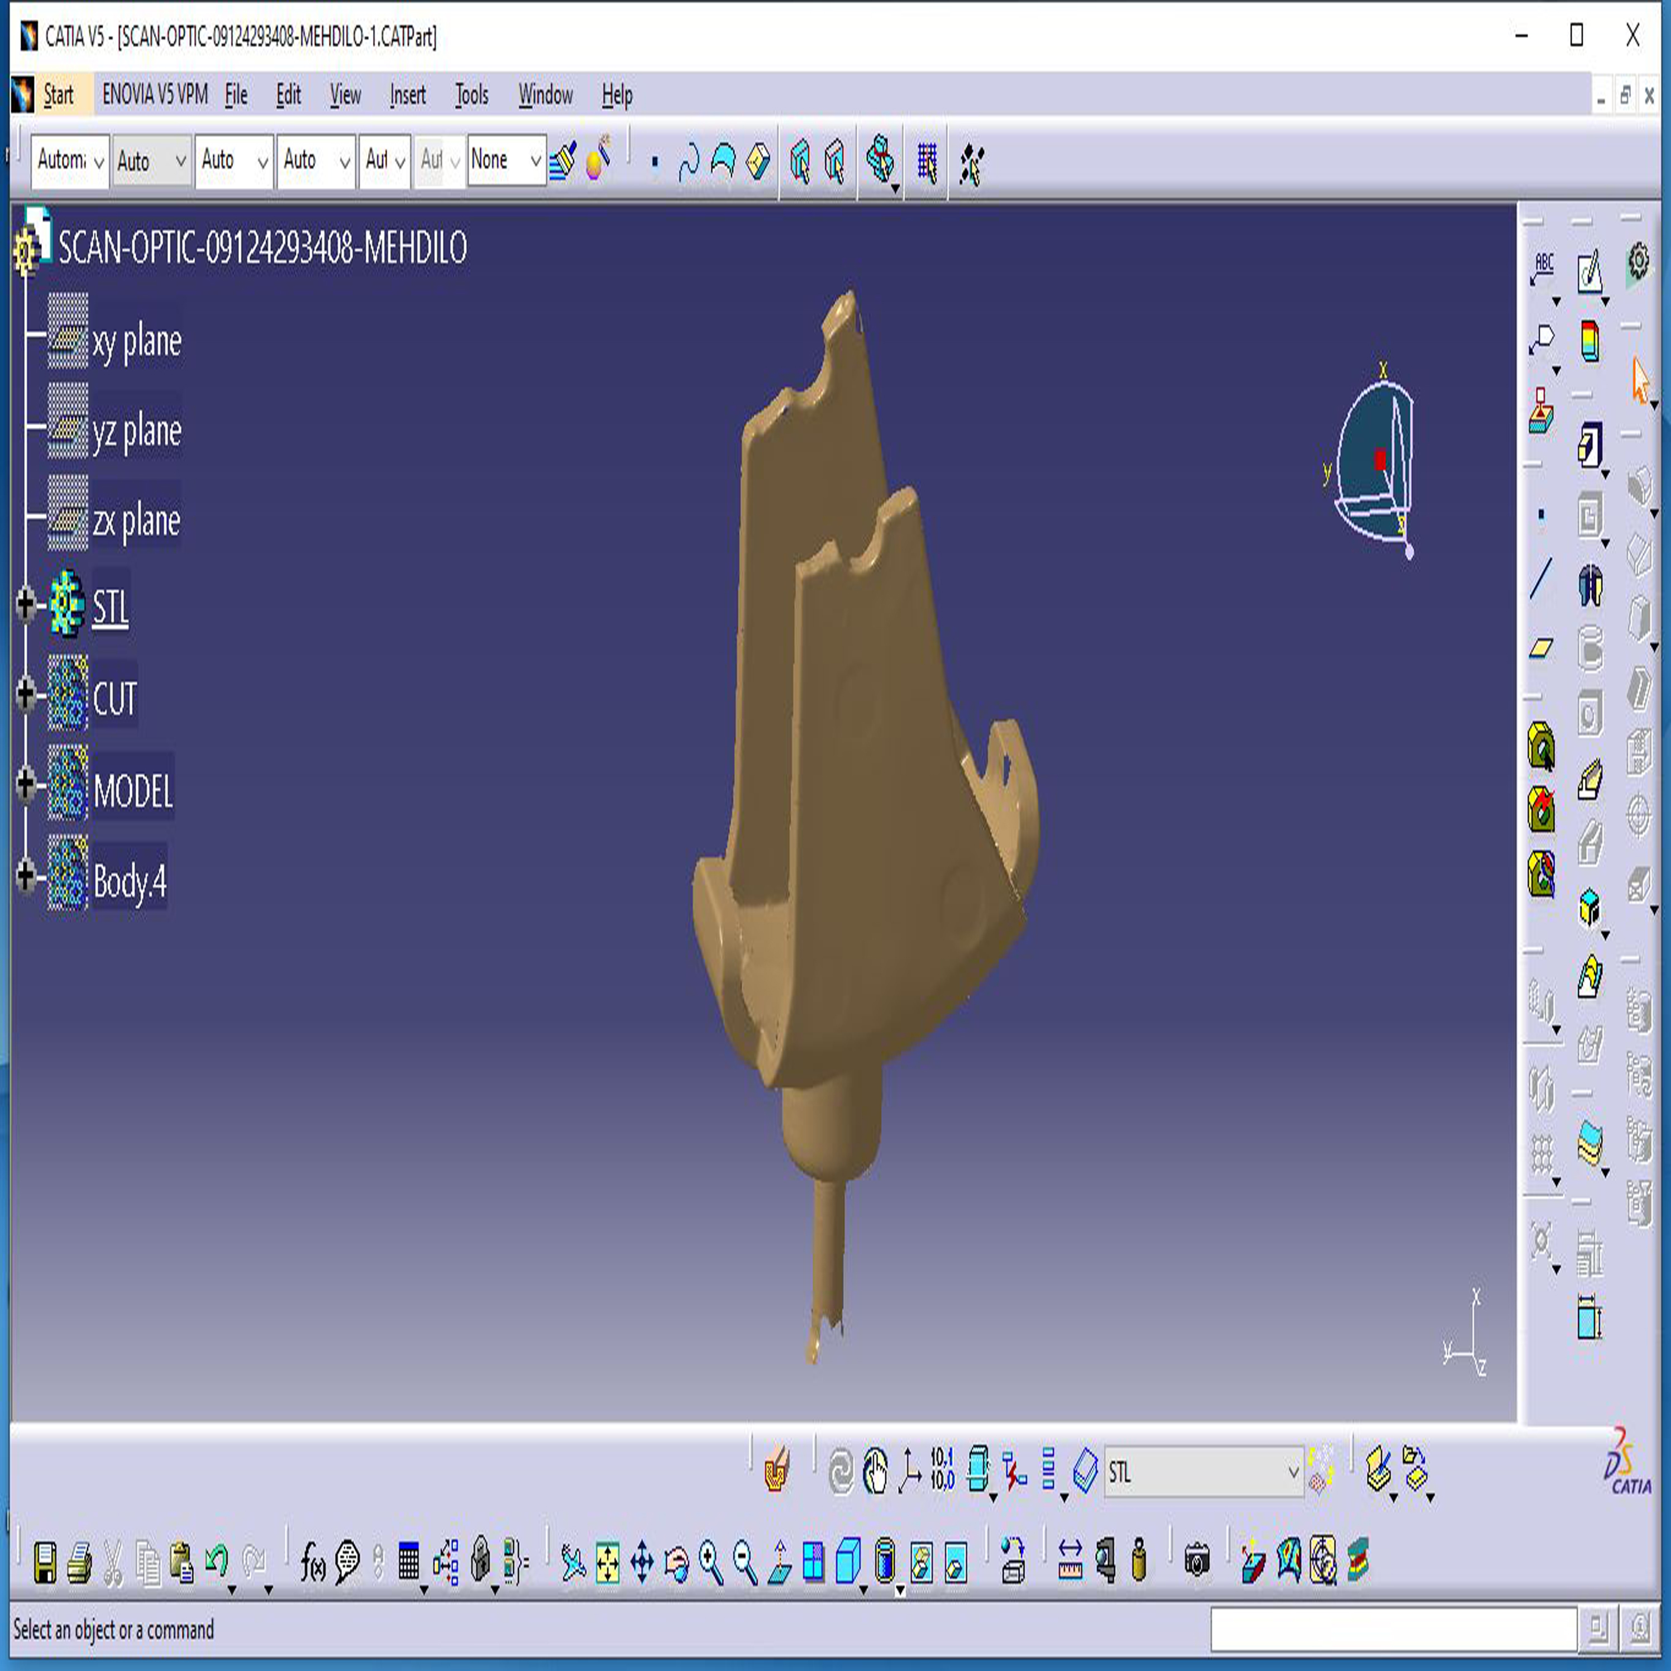The height and width of the screenshot is (1671, 1671).
Task: Select the Line tool in right toolbar
Action: pyautogui.click(x=1541, y=579)
